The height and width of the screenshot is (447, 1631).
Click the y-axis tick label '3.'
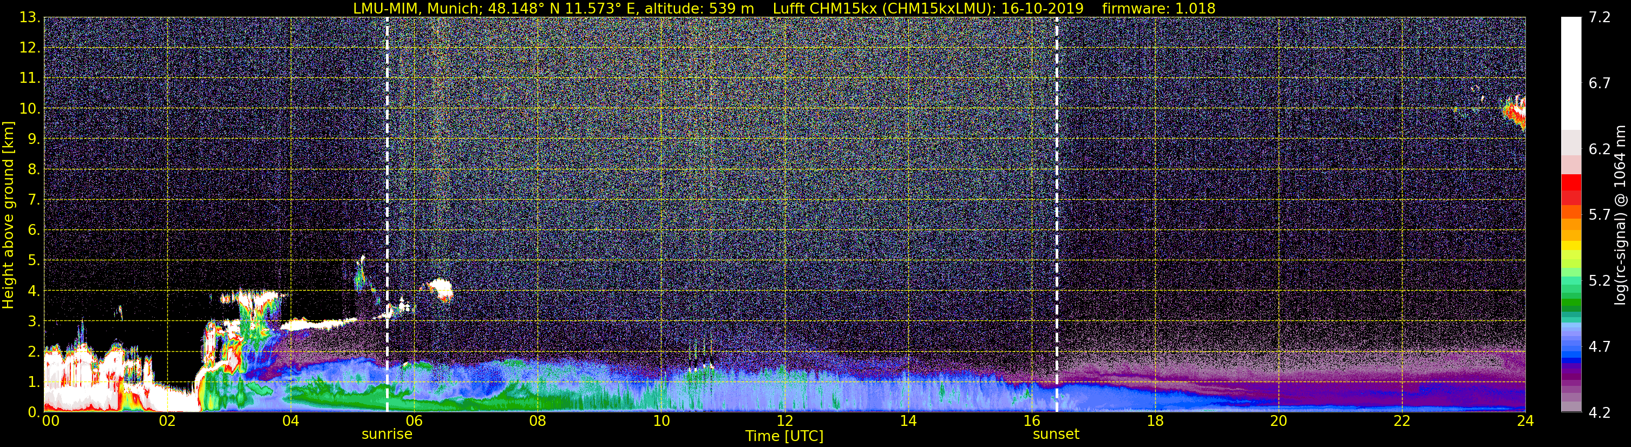(x=34, y=321)
